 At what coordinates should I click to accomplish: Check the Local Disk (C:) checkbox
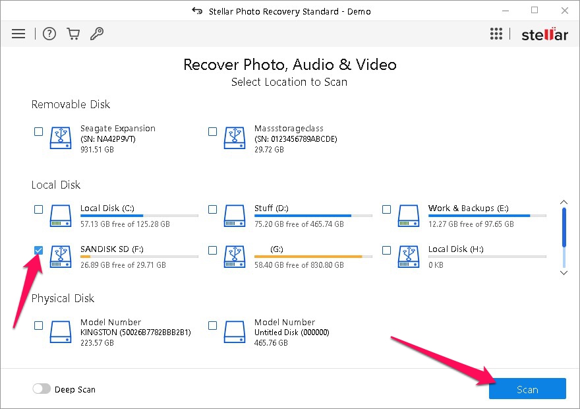point(38,210)
